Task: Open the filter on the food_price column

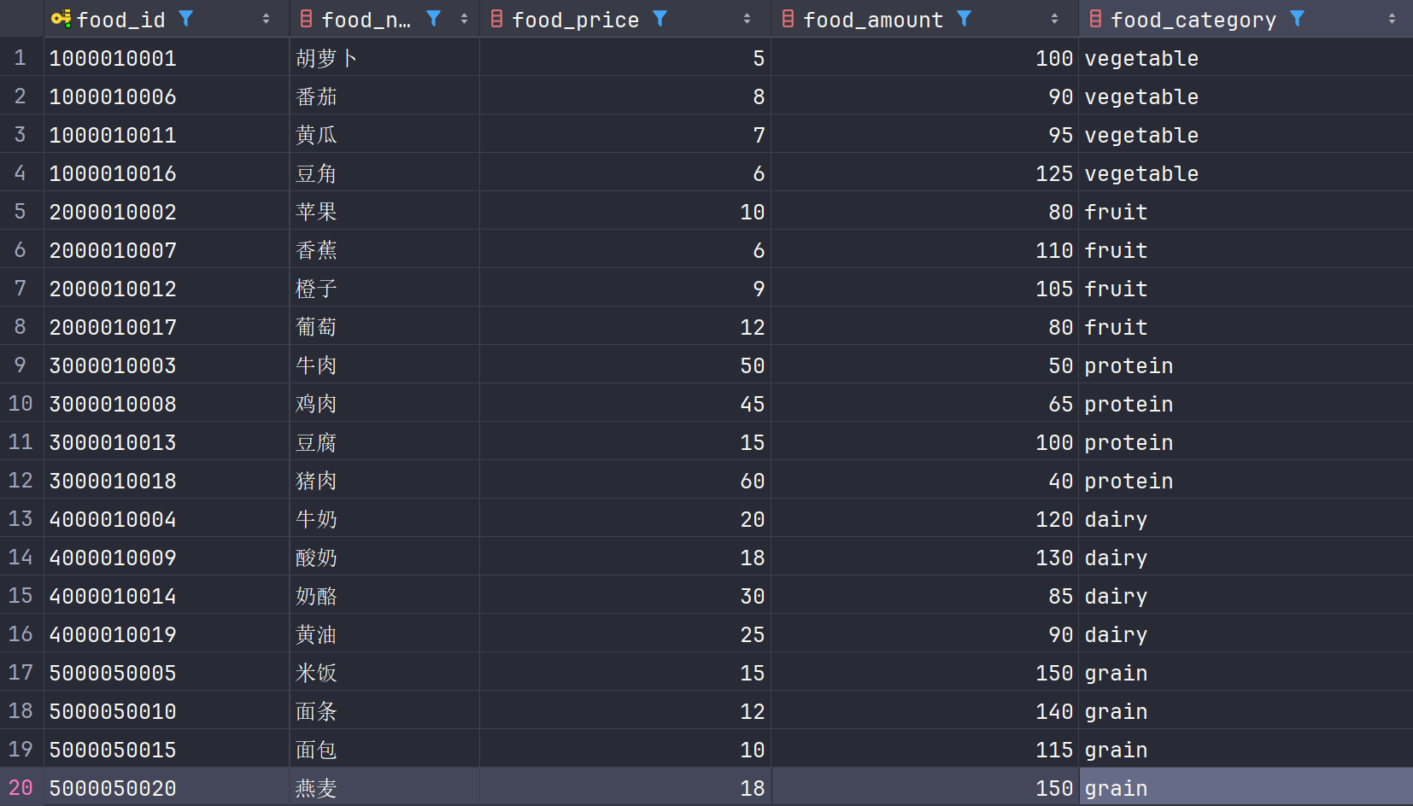Action: pos(660,19)
